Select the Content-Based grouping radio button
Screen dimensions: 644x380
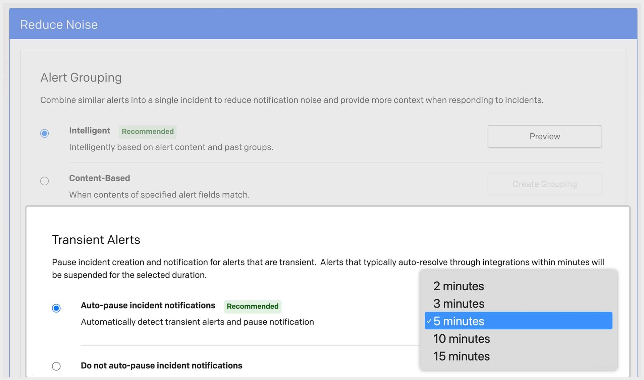[44, 181]
